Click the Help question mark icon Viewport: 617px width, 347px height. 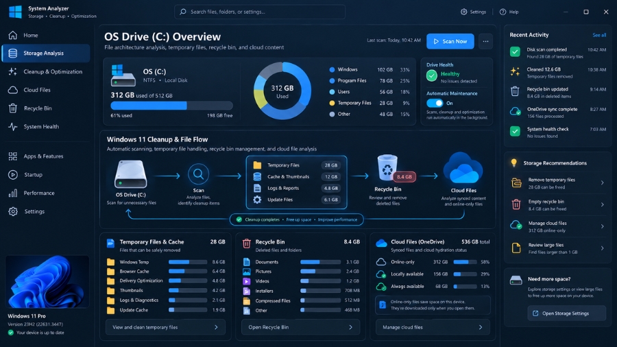point(503,12)
